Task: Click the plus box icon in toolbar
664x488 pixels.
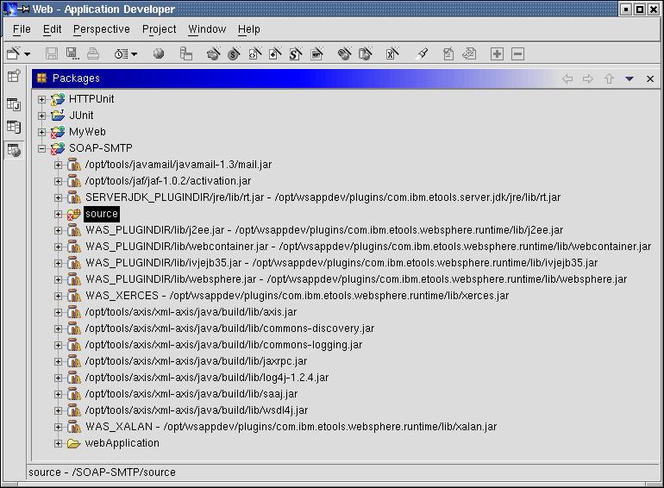Action: 497,53
